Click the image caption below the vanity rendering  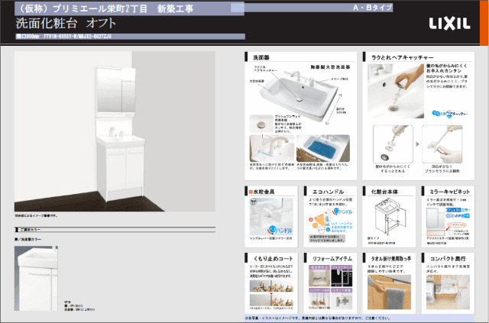(36, 215)
